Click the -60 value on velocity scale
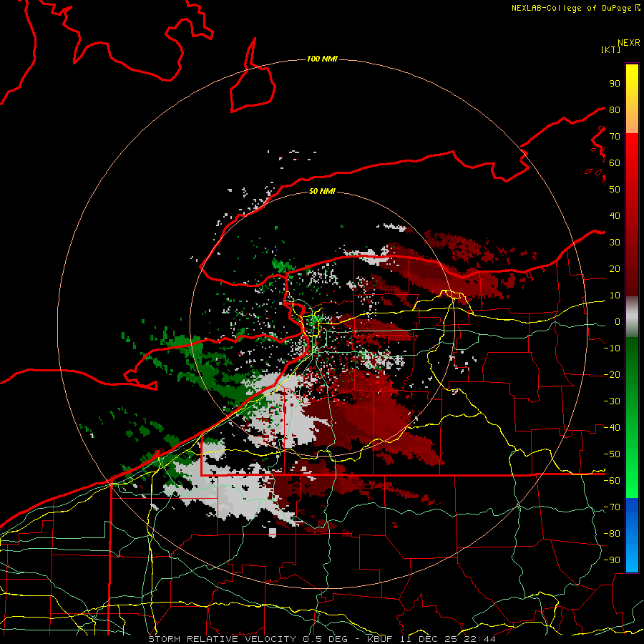This screenshot has height=644, width=644. tap(612, 481)
